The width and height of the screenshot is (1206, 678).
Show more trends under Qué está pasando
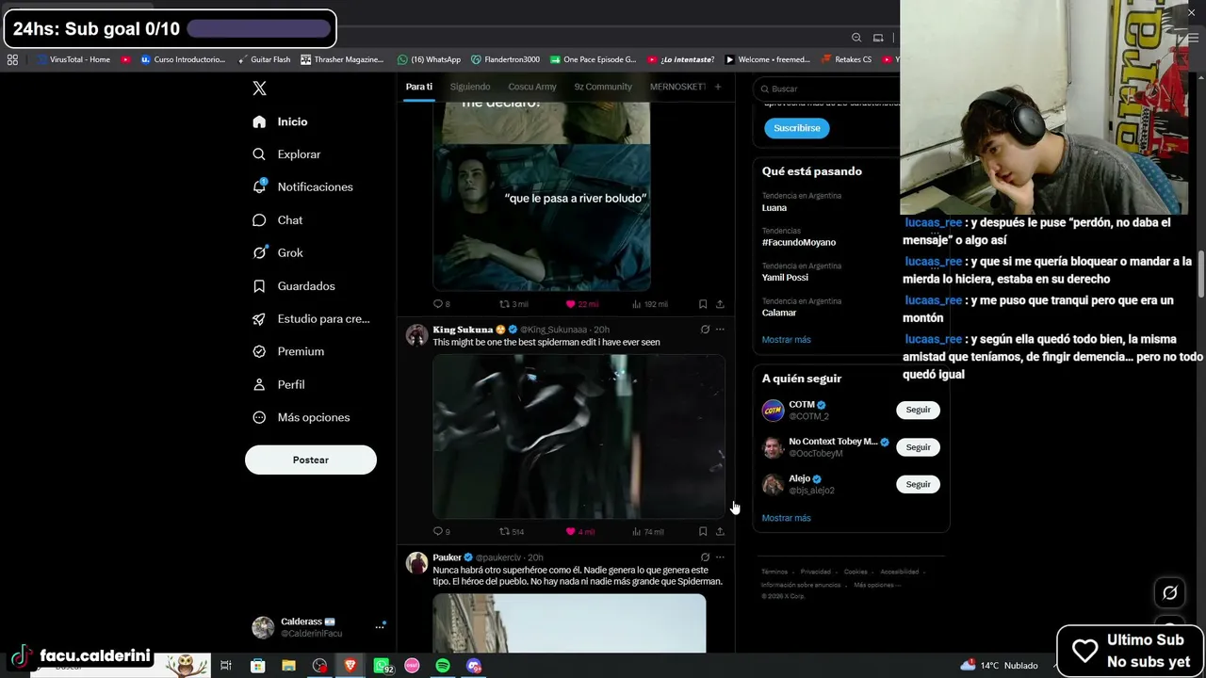(x=786, y=340)
